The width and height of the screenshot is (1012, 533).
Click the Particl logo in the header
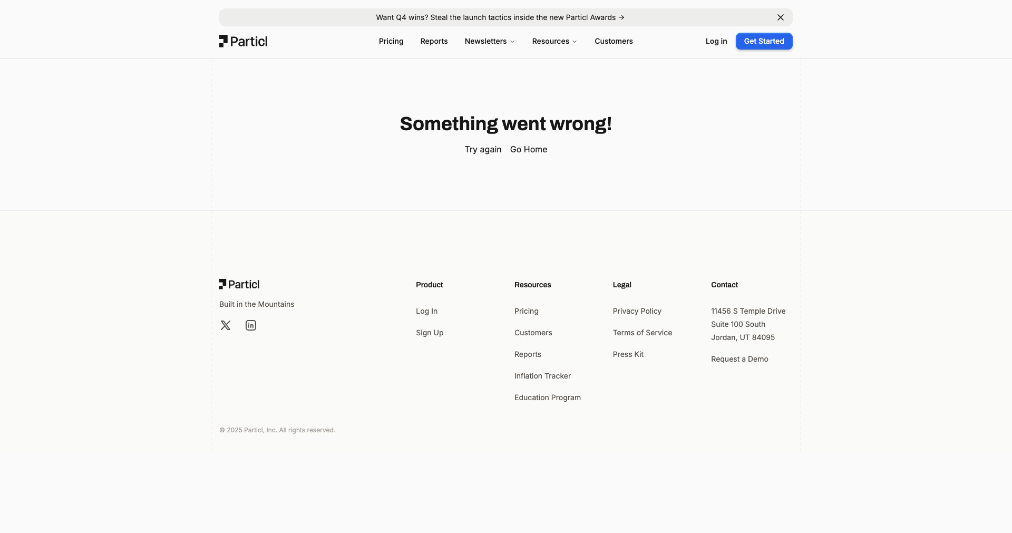click(244, 41)
